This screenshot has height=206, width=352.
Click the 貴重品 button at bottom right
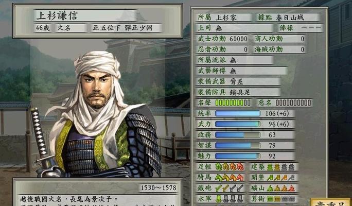pyautogui.click(x=330, y=202)
